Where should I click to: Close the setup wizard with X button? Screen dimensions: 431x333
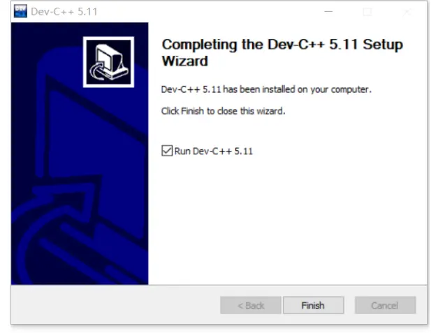407,12
